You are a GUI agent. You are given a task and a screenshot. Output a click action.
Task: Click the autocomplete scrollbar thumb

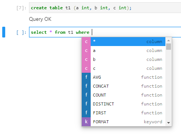168,46
